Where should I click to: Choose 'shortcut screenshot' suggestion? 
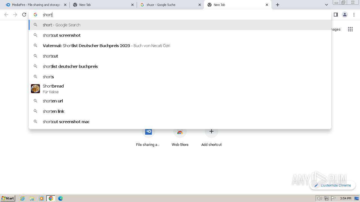[180, 35]
